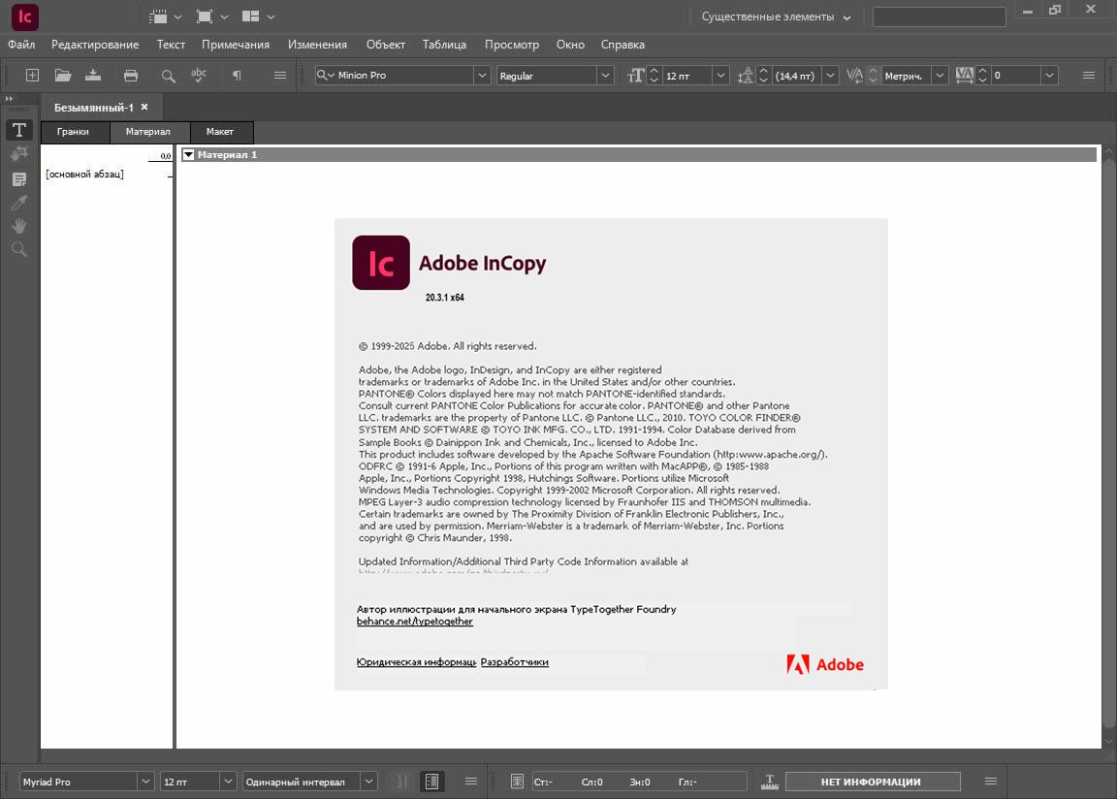This screenshot has height=799, width=1117.
Task: Click the Ic logo in the About dialog
Action: click(x=381, y=263)
